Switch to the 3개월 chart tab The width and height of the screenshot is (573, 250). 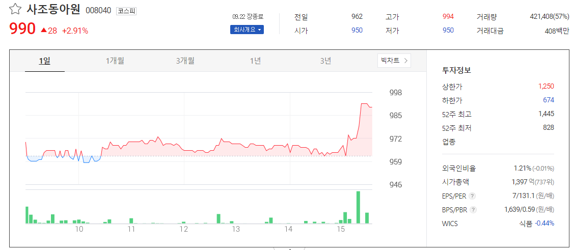(185, 61)
